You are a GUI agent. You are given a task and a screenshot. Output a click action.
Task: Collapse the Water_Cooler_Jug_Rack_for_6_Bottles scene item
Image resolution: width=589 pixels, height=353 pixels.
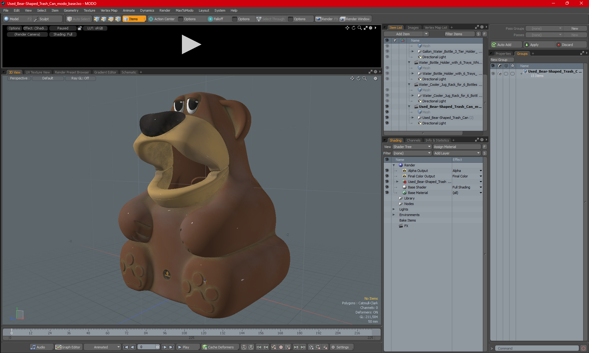[x=409, y=85]
